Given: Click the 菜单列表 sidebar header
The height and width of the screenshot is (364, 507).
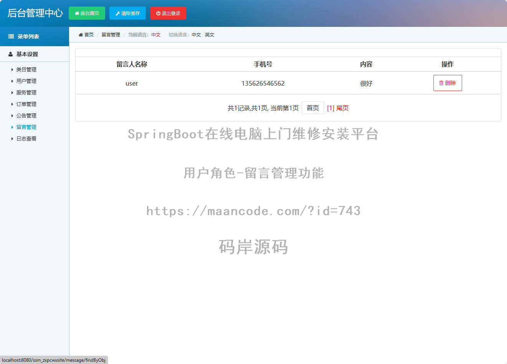Looking at the screenshot, I should tap(35, 36).
